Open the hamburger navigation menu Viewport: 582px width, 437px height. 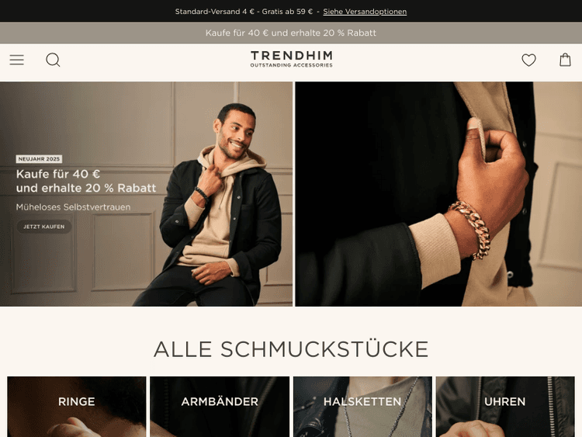click(x=17, y=60)
